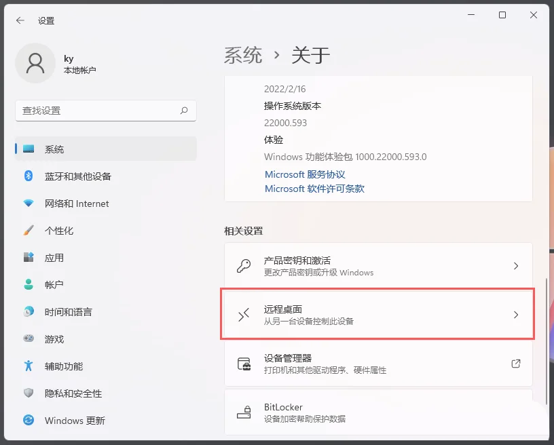Open 产品密钥和激活 settings card
This screenshot has height=445, width=554.
click(x=378, y=266)
